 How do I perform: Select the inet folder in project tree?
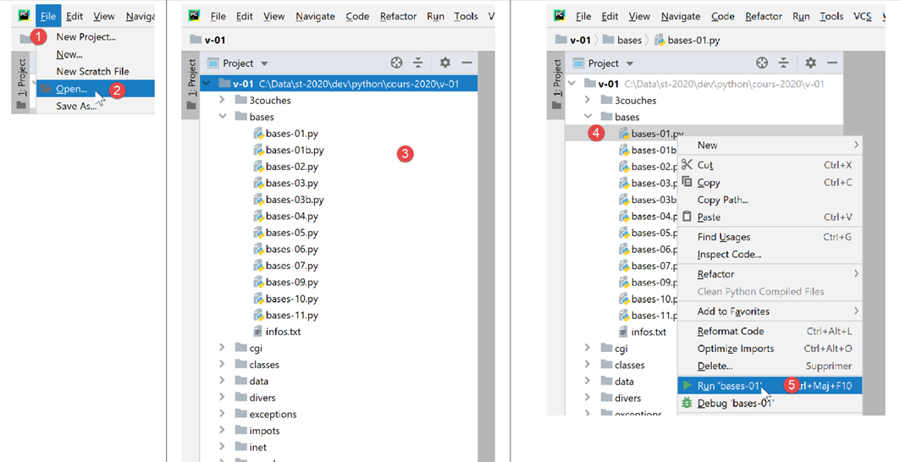pyautogui.click(x=257, y=448)
